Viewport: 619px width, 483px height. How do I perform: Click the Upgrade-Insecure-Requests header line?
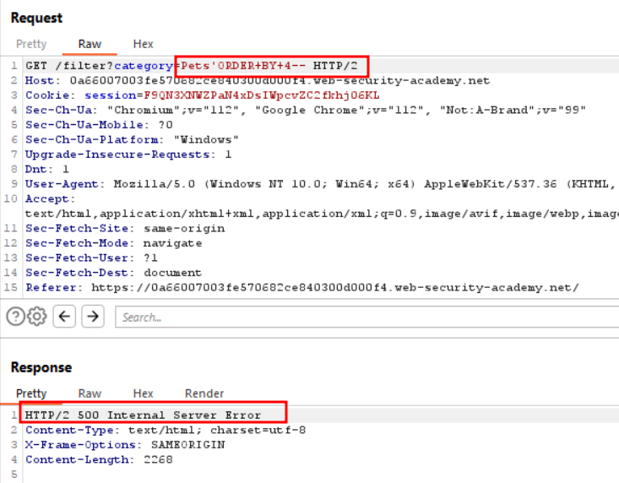(x=128, y=155)
